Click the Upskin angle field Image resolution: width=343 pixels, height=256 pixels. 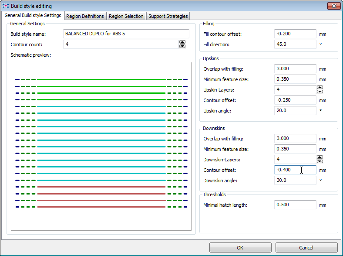(x=295, y=111)
